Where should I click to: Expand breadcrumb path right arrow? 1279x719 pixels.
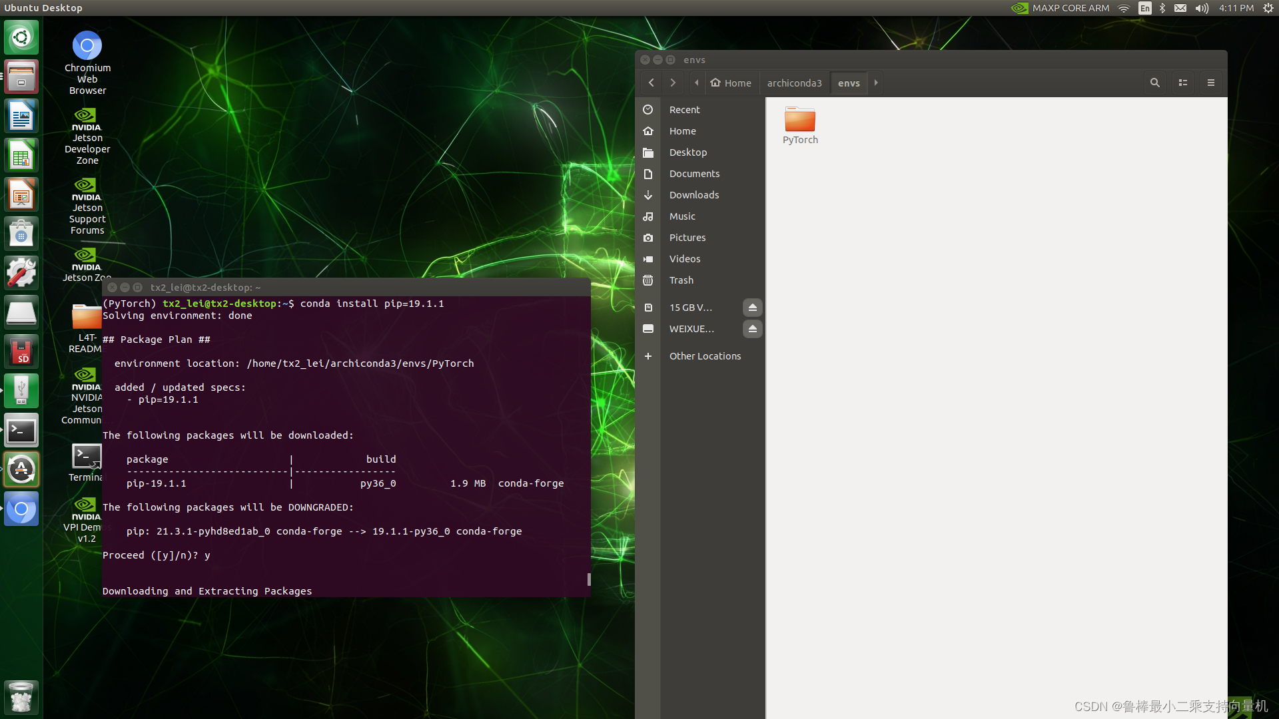pos(876,83)
